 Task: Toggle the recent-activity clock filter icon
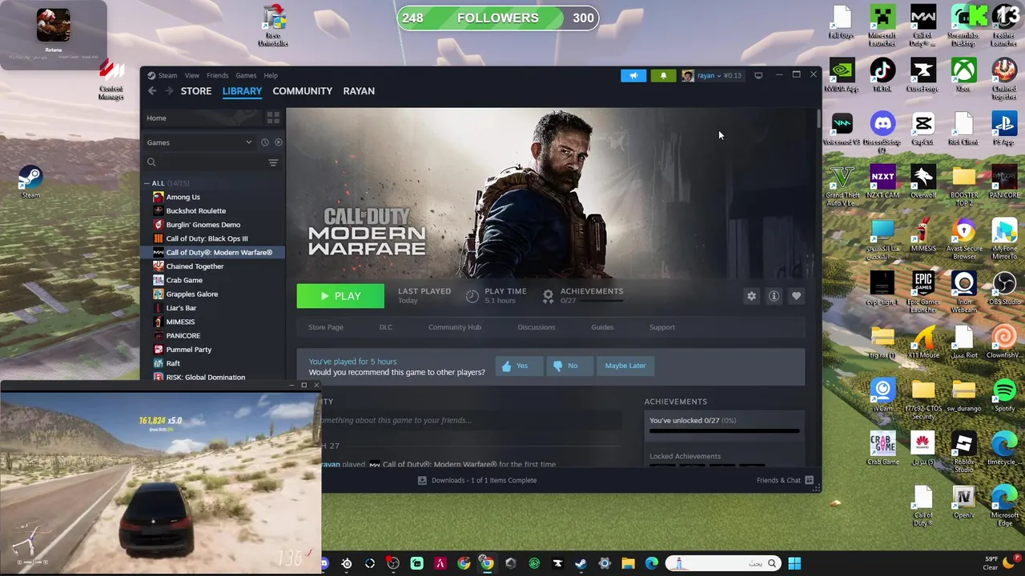click(x=264, y=142)
